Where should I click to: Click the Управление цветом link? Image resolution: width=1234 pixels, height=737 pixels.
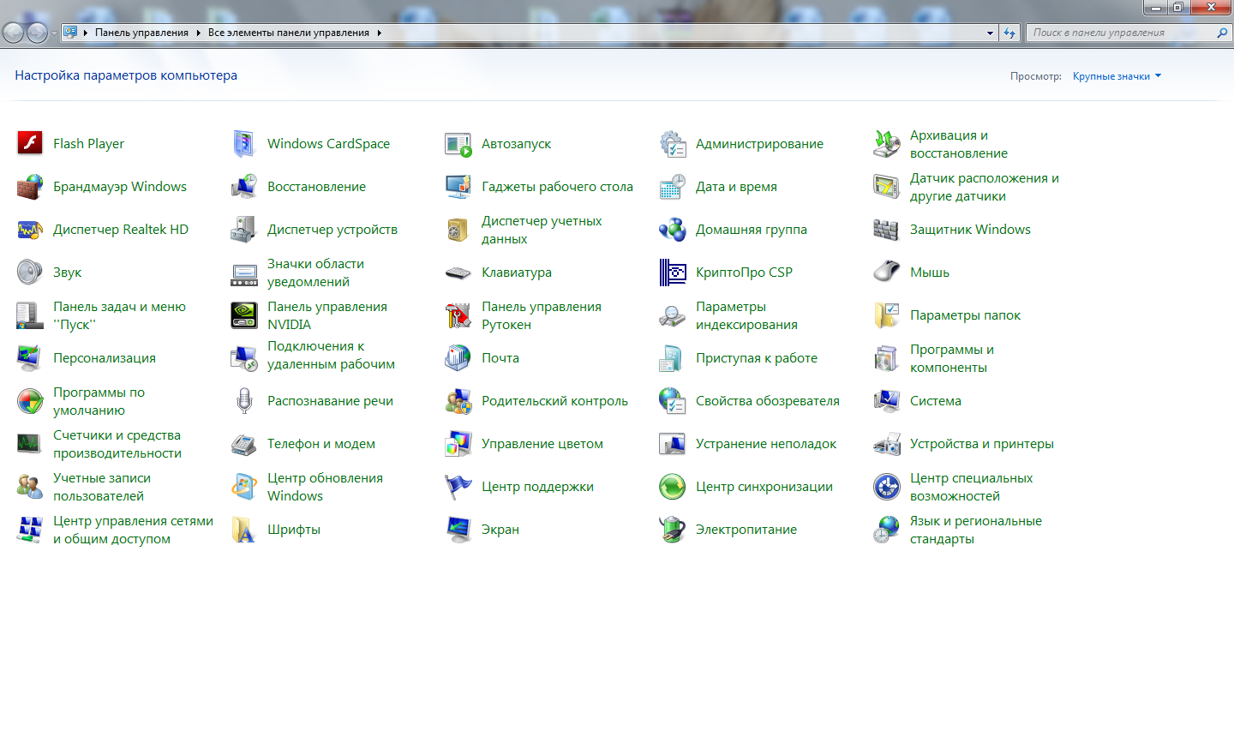point(542,444)
